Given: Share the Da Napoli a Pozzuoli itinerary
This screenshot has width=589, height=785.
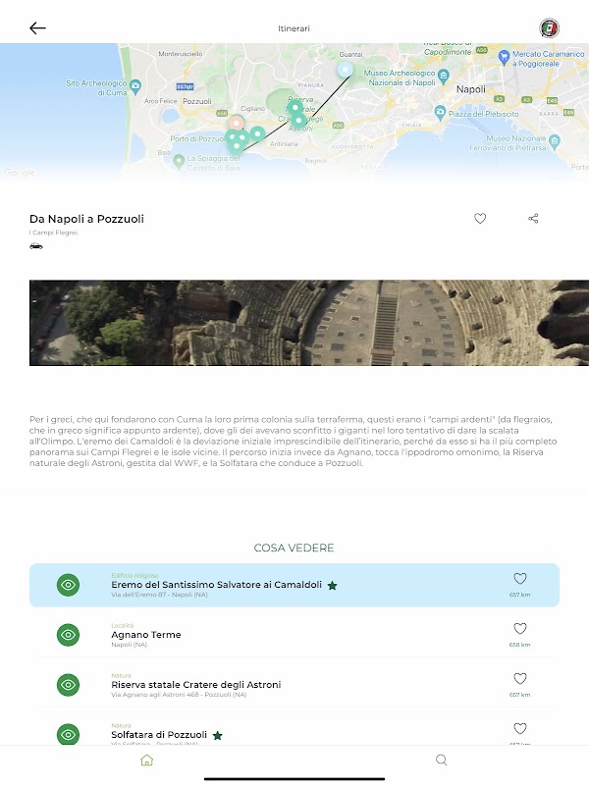Looking at the screenshot, I should tap(533, 218).
